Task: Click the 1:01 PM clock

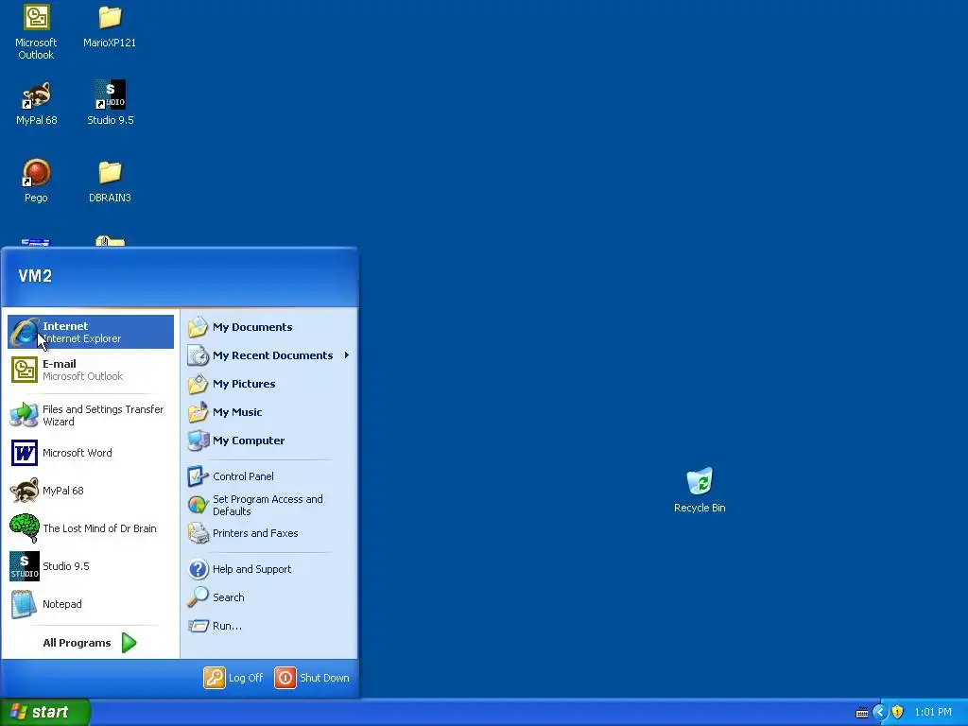Action: [x=933, y=713]
